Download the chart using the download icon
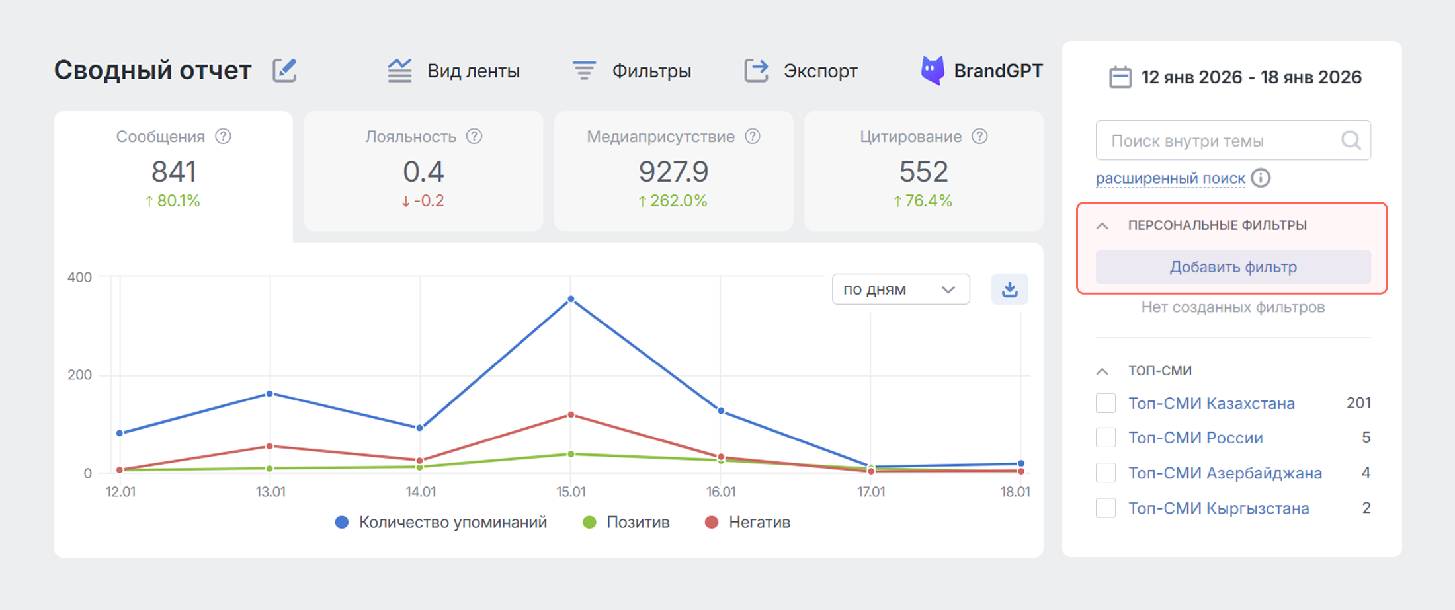The height and width of the screenshot is (610, 1455). coord(1009,289)
